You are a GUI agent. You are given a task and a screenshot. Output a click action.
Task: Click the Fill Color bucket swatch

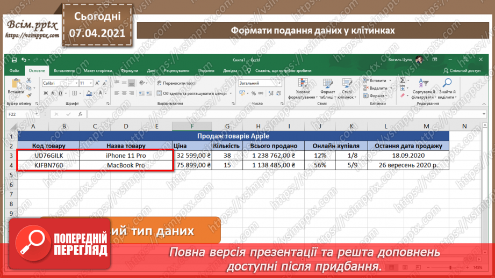pyautogui.click(x=89, y=93)
